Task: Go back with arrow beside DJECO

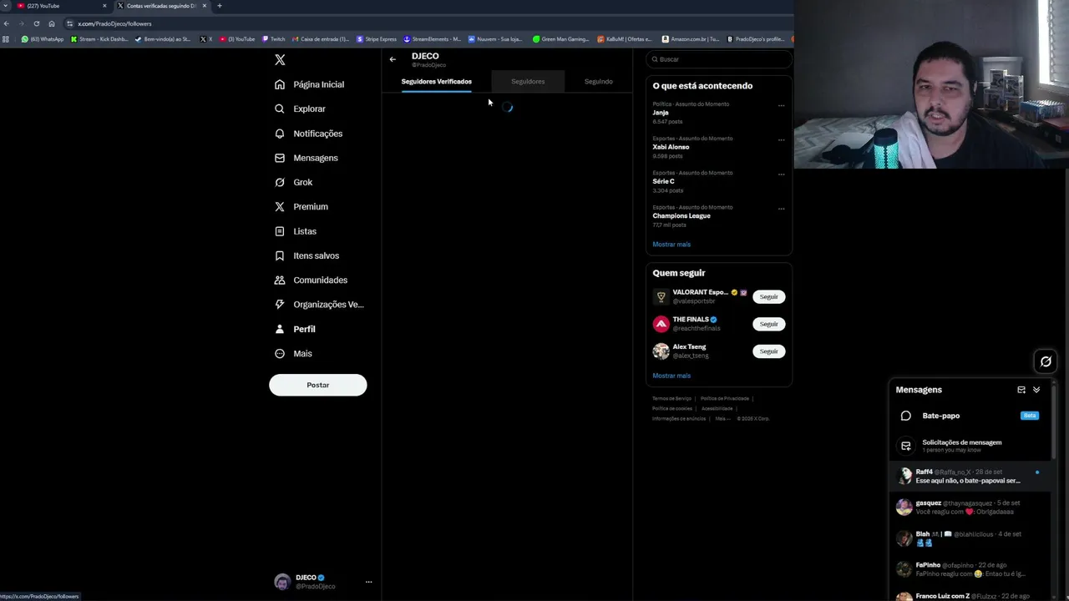Action: pyautogui.click(x=393, y=59)
